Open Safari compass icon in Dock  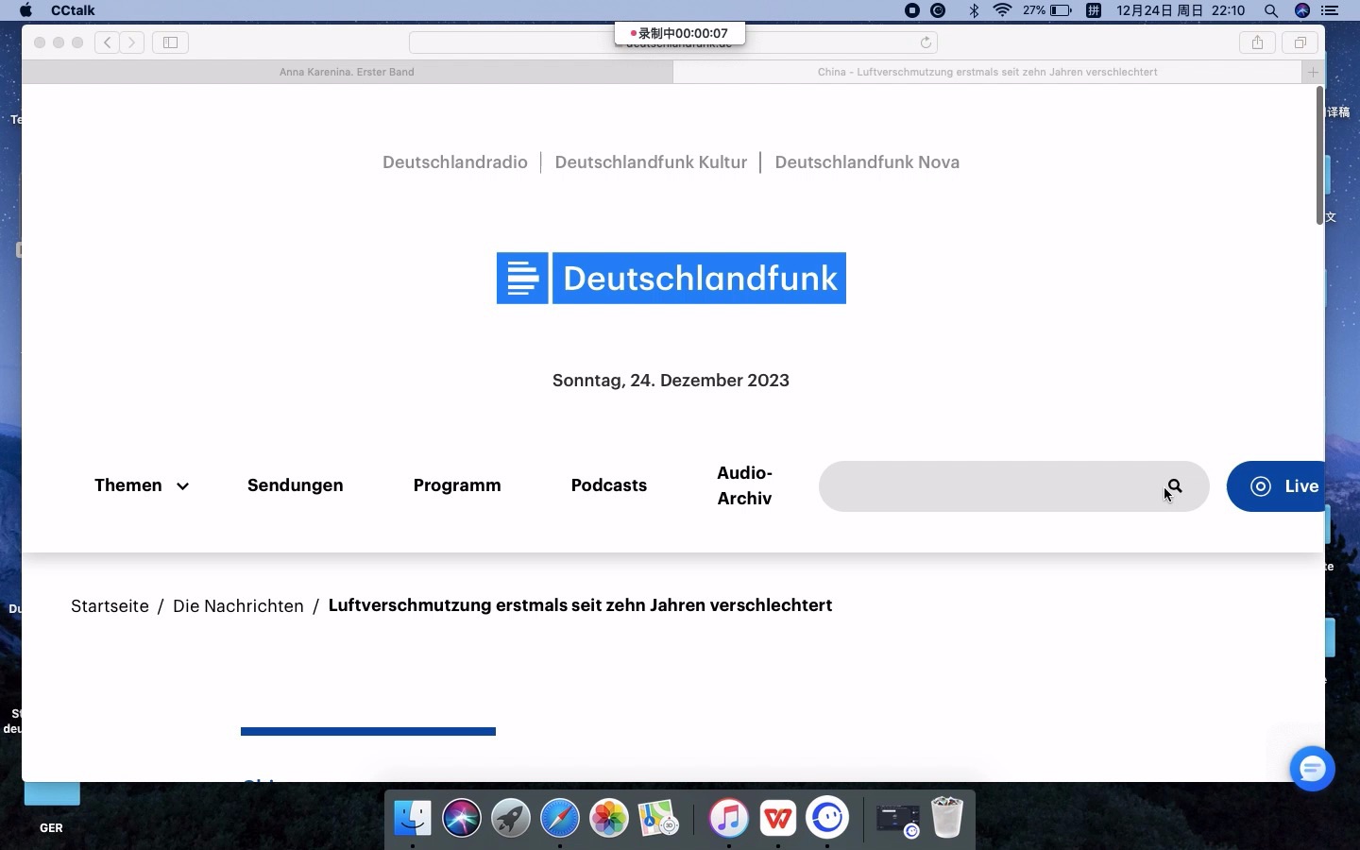560,818
